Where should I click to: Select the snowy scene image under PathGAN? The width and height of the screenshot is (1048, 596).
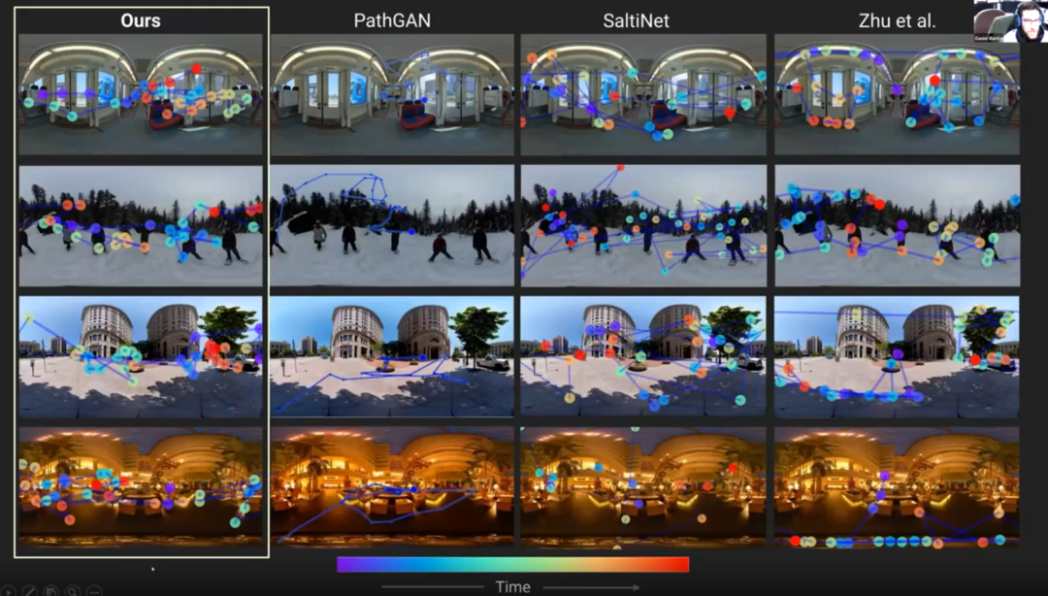[392, 225]
